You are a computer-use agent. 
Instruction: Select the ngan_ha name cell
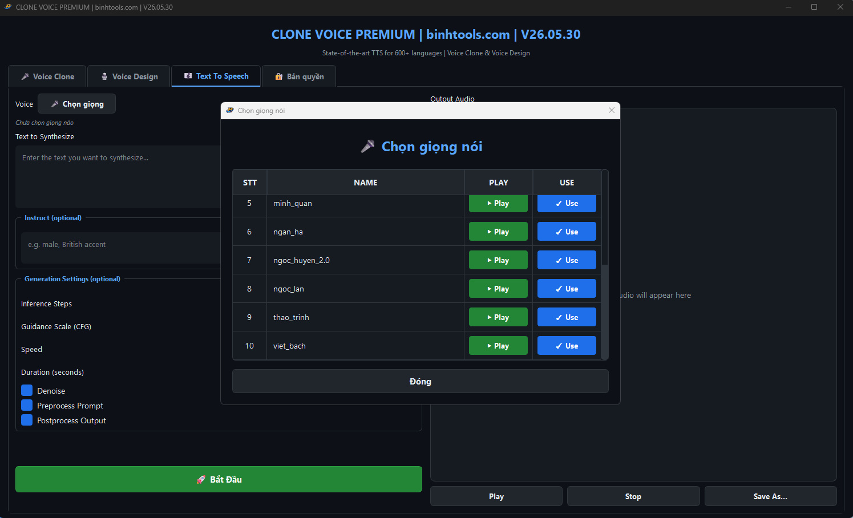click(366, 232)
